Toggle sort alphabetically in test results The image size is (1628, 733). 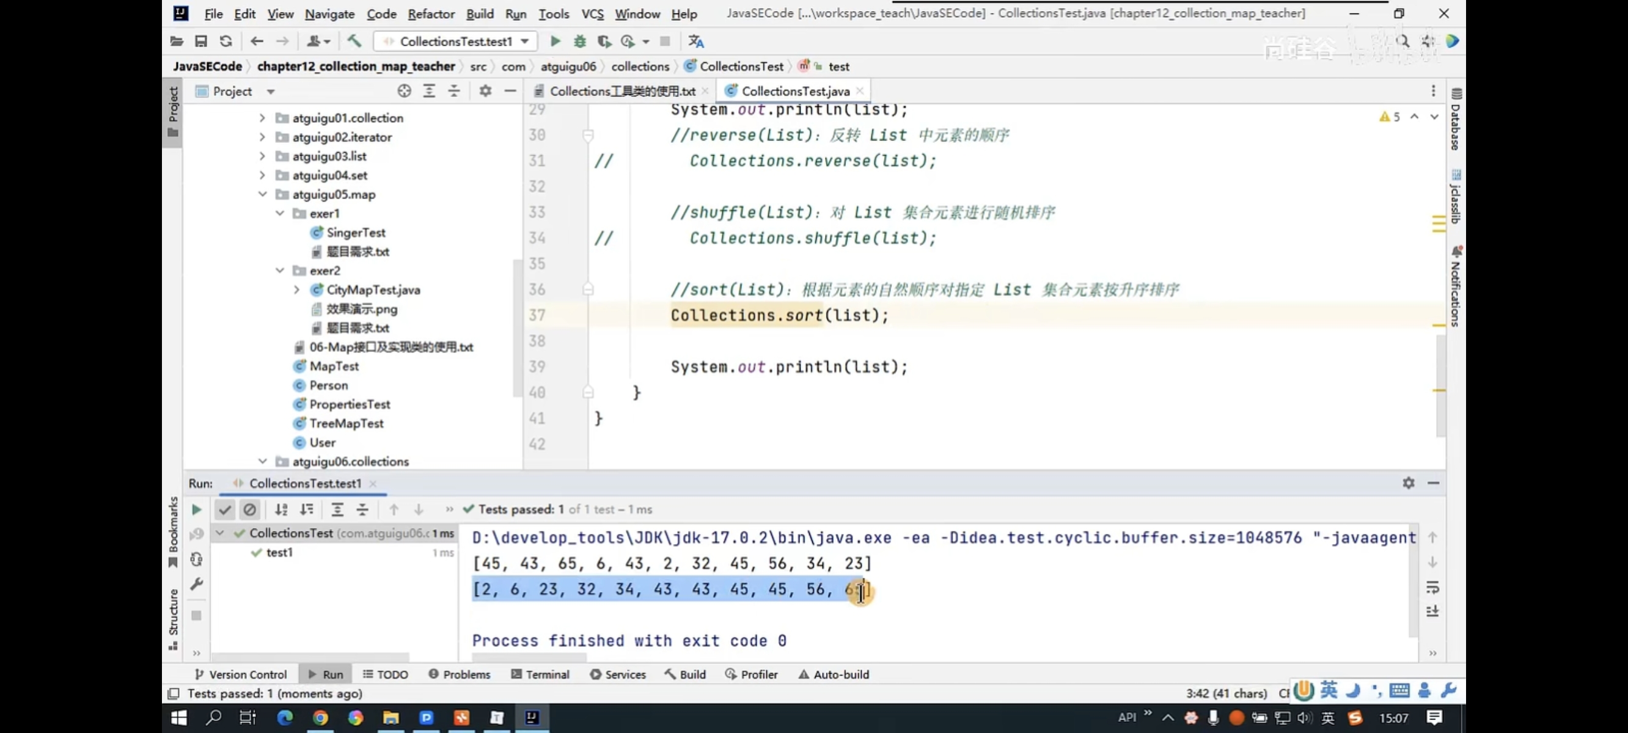coord(281,509)
